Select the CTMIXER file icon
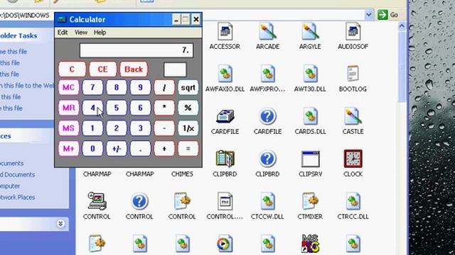This screenshot has height=255, width=455. tap(310, 201)
